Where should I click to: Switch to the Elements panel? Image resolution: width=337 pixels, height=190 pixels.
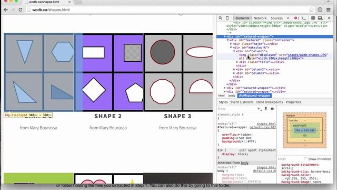click(242, 18)
